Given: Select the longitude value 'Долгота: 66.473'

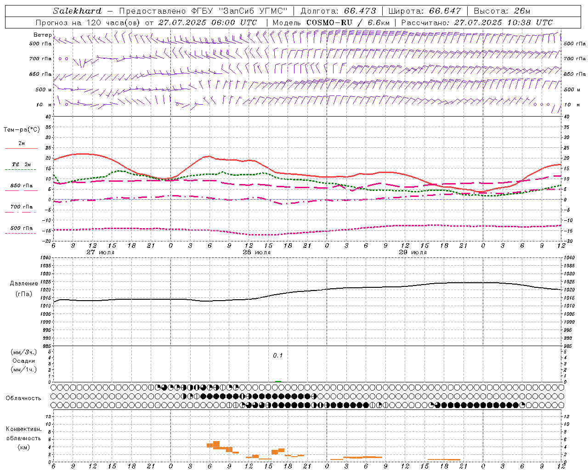Looking at the screenshot, I should coord(338,11).
